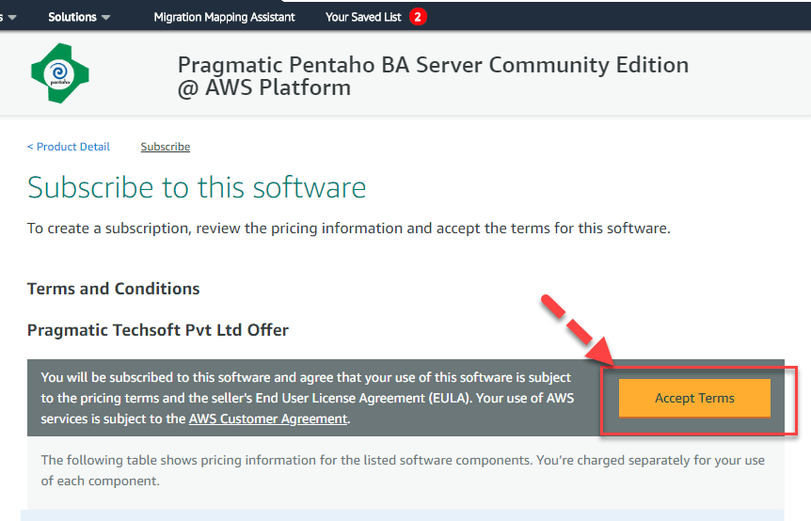Click the pricing information table description
The width and height of the screenshot is (811, 521).
click(403, 470)
